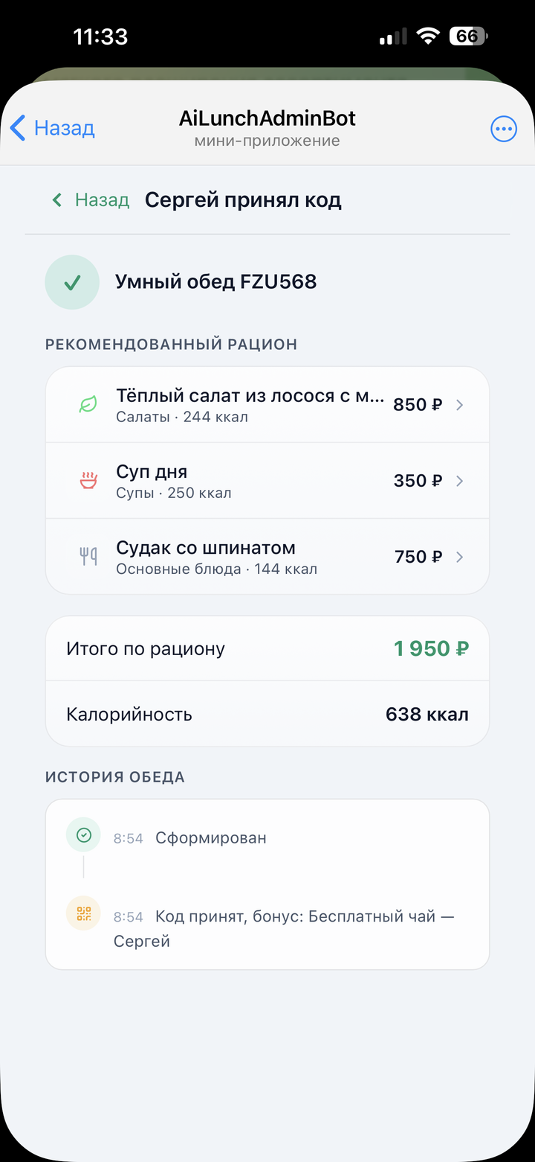Viewport: 535px width, 1162px height.
Task: Tap the Код принят history entry
Action: [x=283, y=928]
